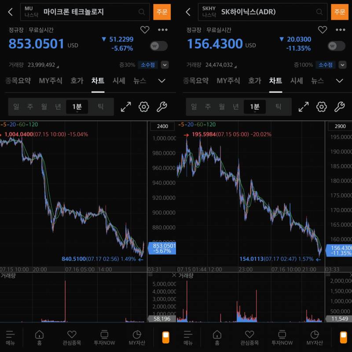Open 투자NOW in MU panel bottom bar

(x=104, y=337)
